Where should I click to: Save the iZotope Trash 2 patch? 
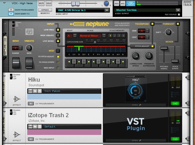coord(40,126)
